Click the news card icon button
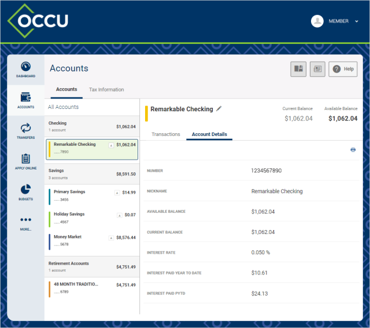The image size is (370, 328). click(x=317, y=69)
